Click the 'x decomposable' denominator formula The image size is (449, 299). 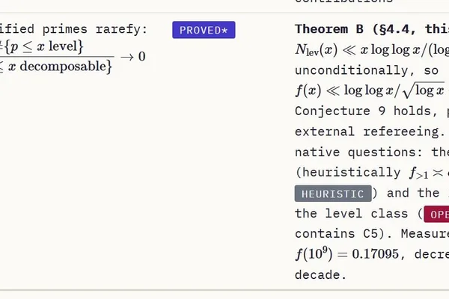(56, 67)
